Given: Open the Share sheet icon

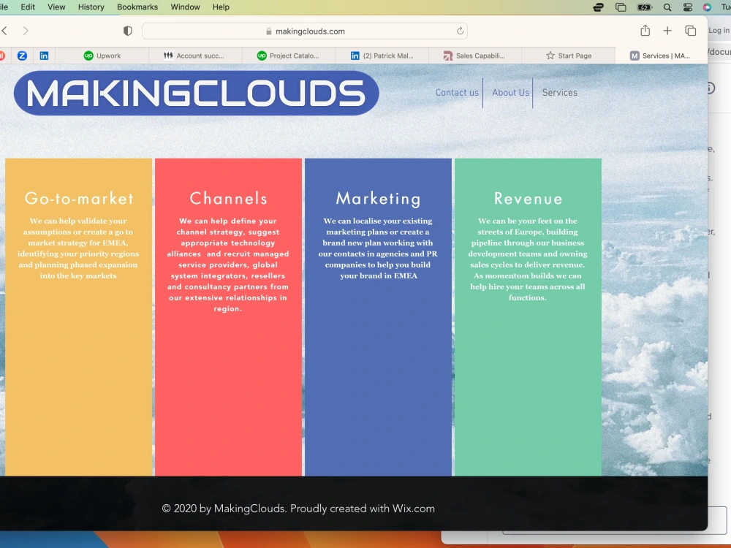Looking at the screenshot, I should pyautogui.click(x=645, y=31).
